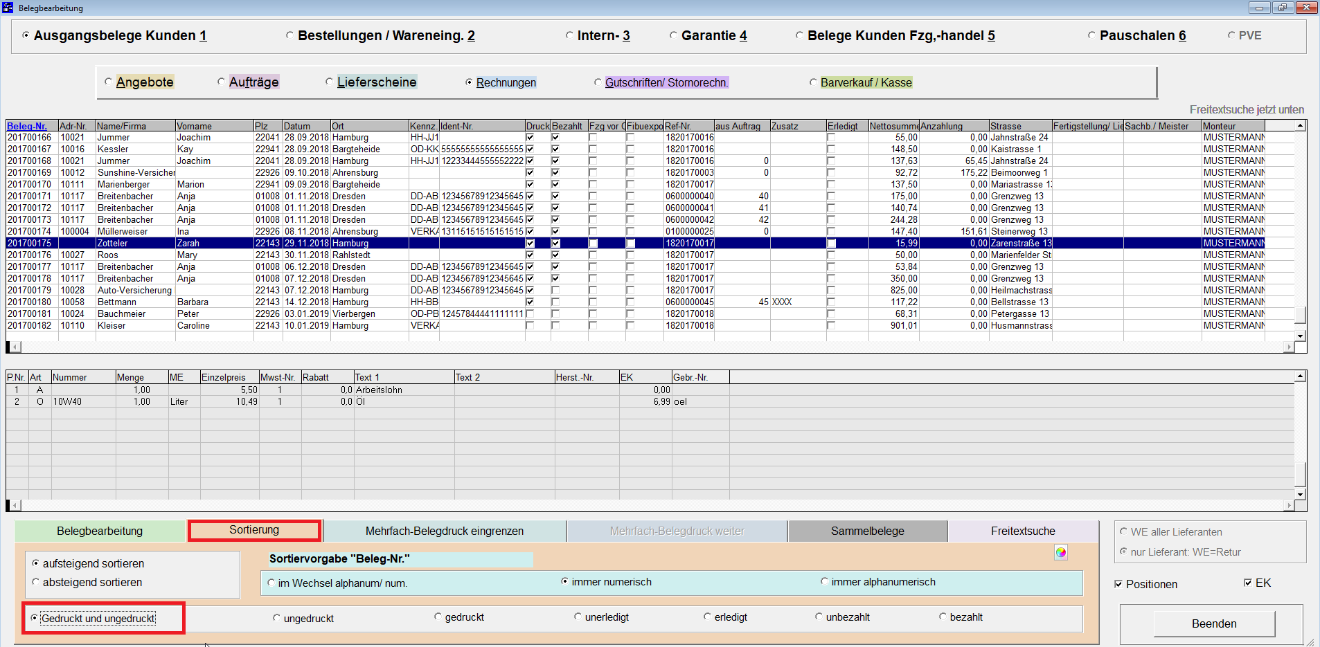Open the Freitextsuche tab
Screen dimensions: 1320x647
1023,531
